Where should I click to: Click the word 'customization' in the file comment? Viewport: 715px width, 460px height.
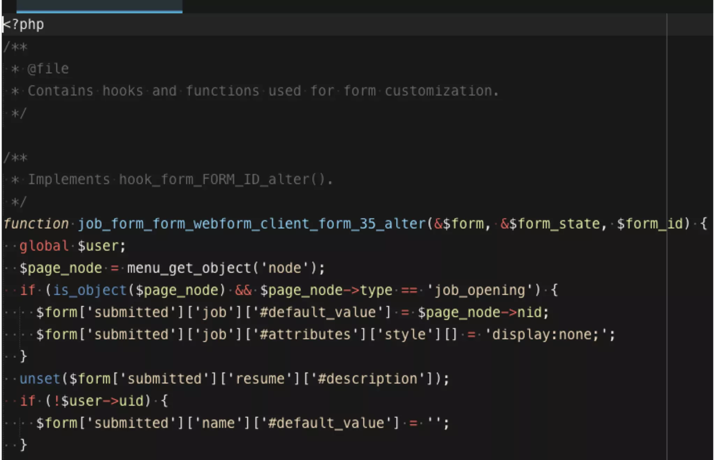click(x=438, y=91)
